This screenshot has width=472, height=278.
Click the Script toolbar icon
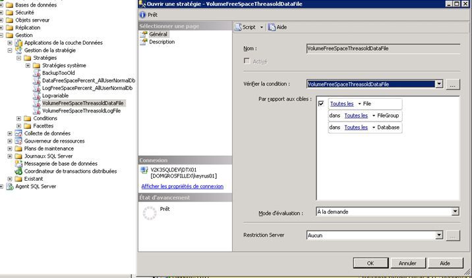click(x=238, y=27)
